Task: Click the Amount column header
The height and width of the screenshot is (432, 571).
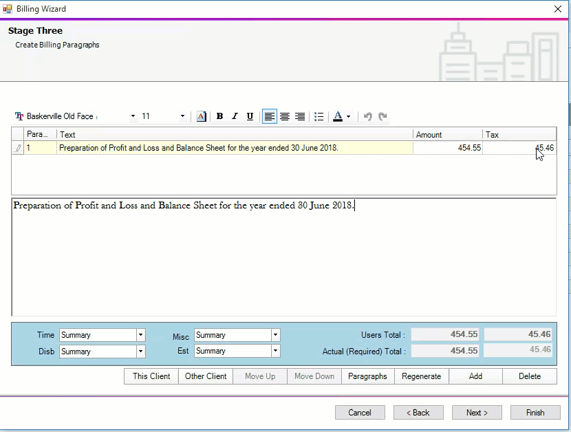Action: (x=447, y=135)
